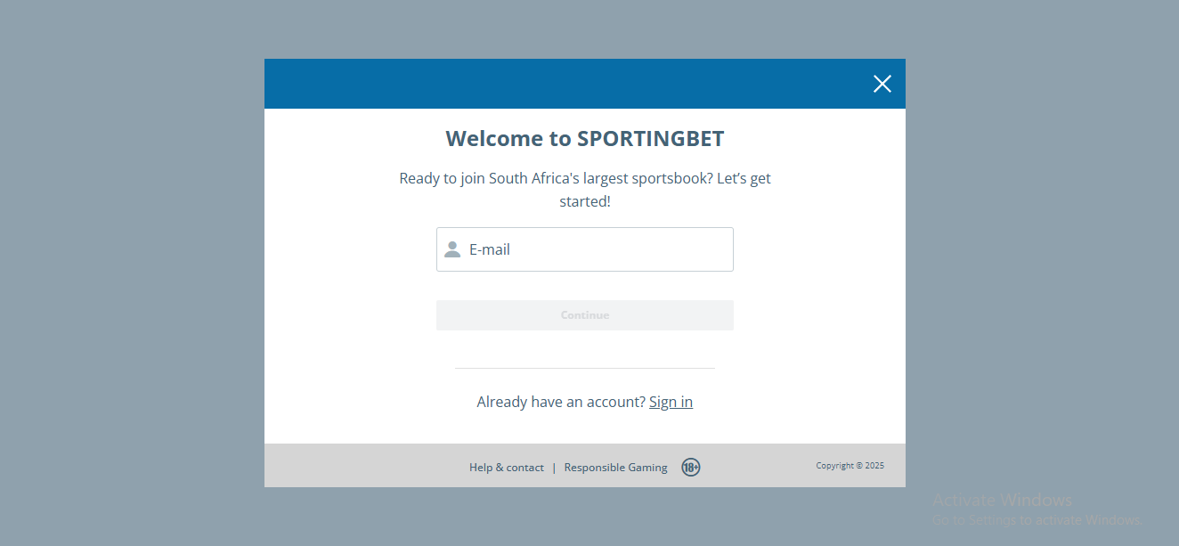The width and height of the screenshot is (1179, 546).
Task: Click the E-mail placeholder text
Action: [490, 249]
